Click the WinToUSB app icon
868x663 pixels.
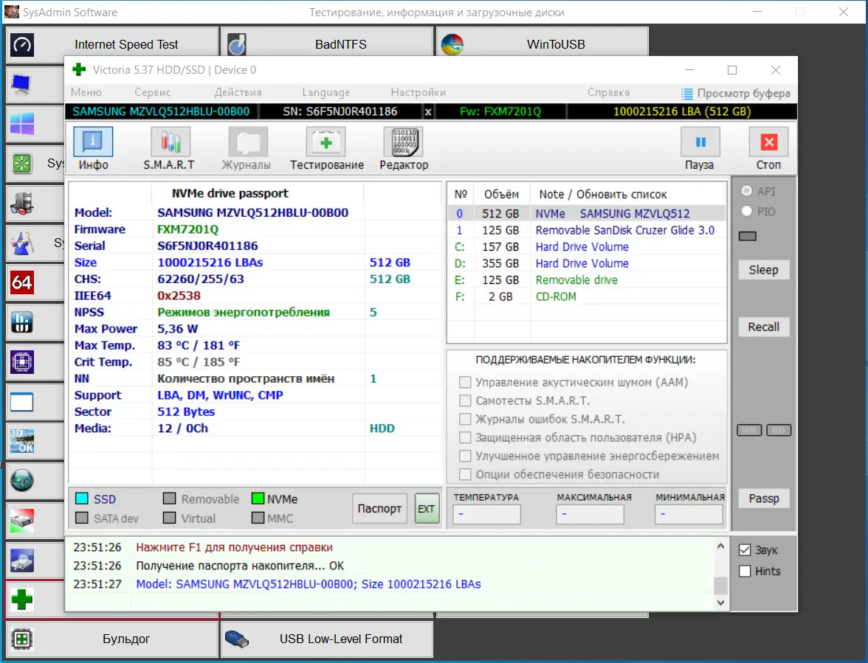tap(452, 45)
